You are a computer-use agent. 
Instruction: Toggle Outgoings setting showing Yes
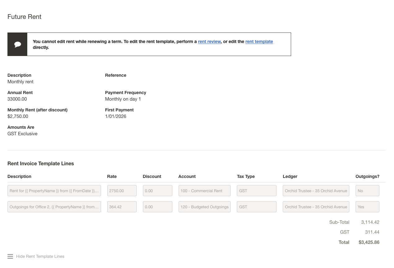[367, 207]
